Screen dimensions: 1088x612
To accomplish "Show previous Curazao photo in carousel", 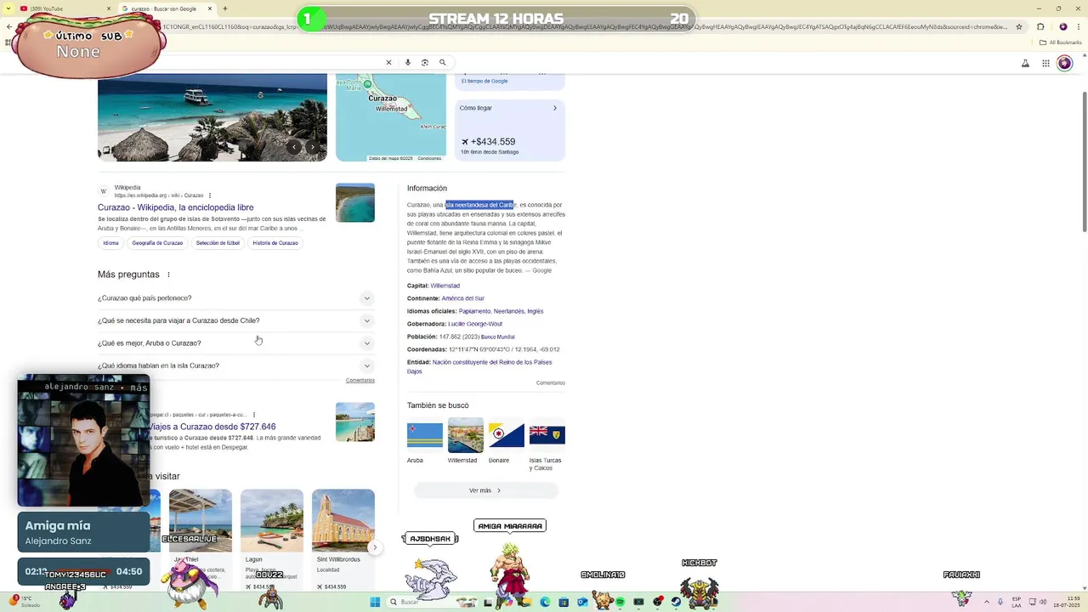I will click(x=294, y=147).
